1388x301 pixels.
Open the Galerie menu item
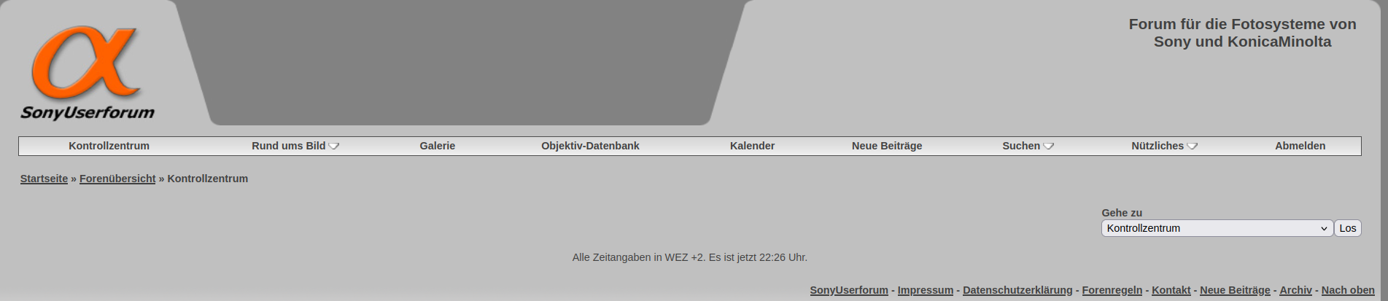(x=438, y=146)
